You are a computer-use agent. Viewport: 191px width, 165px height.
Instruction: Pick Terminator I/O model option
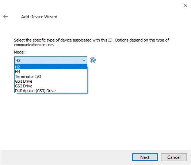point(51,76)
